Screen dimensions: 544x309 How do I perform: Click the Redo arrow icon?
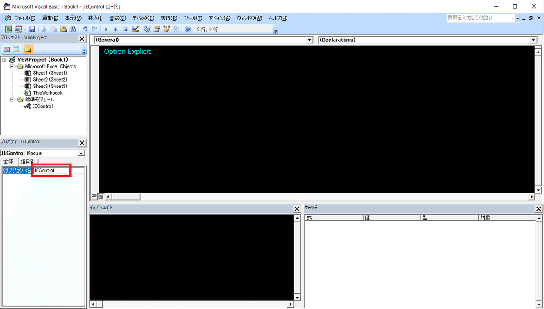point(94,29)
